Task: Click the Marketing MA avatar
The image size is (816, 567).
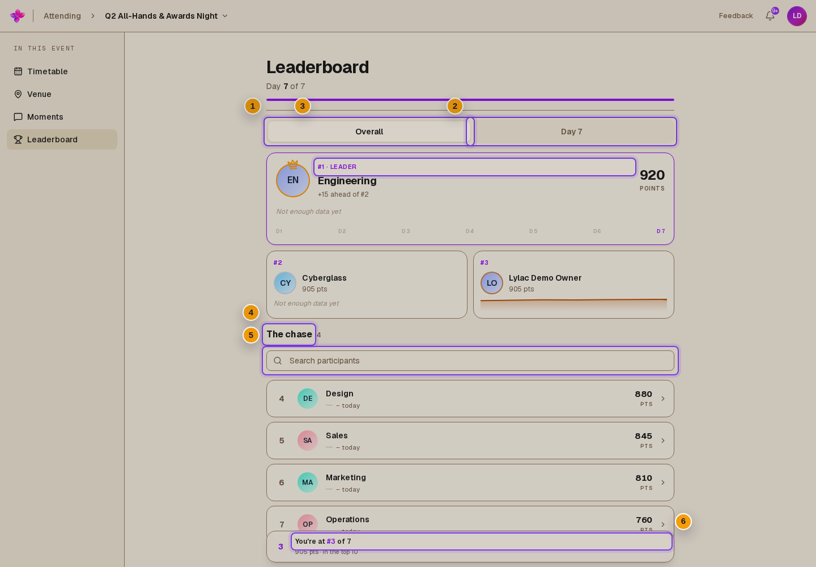Action: [x=308, y=483]
